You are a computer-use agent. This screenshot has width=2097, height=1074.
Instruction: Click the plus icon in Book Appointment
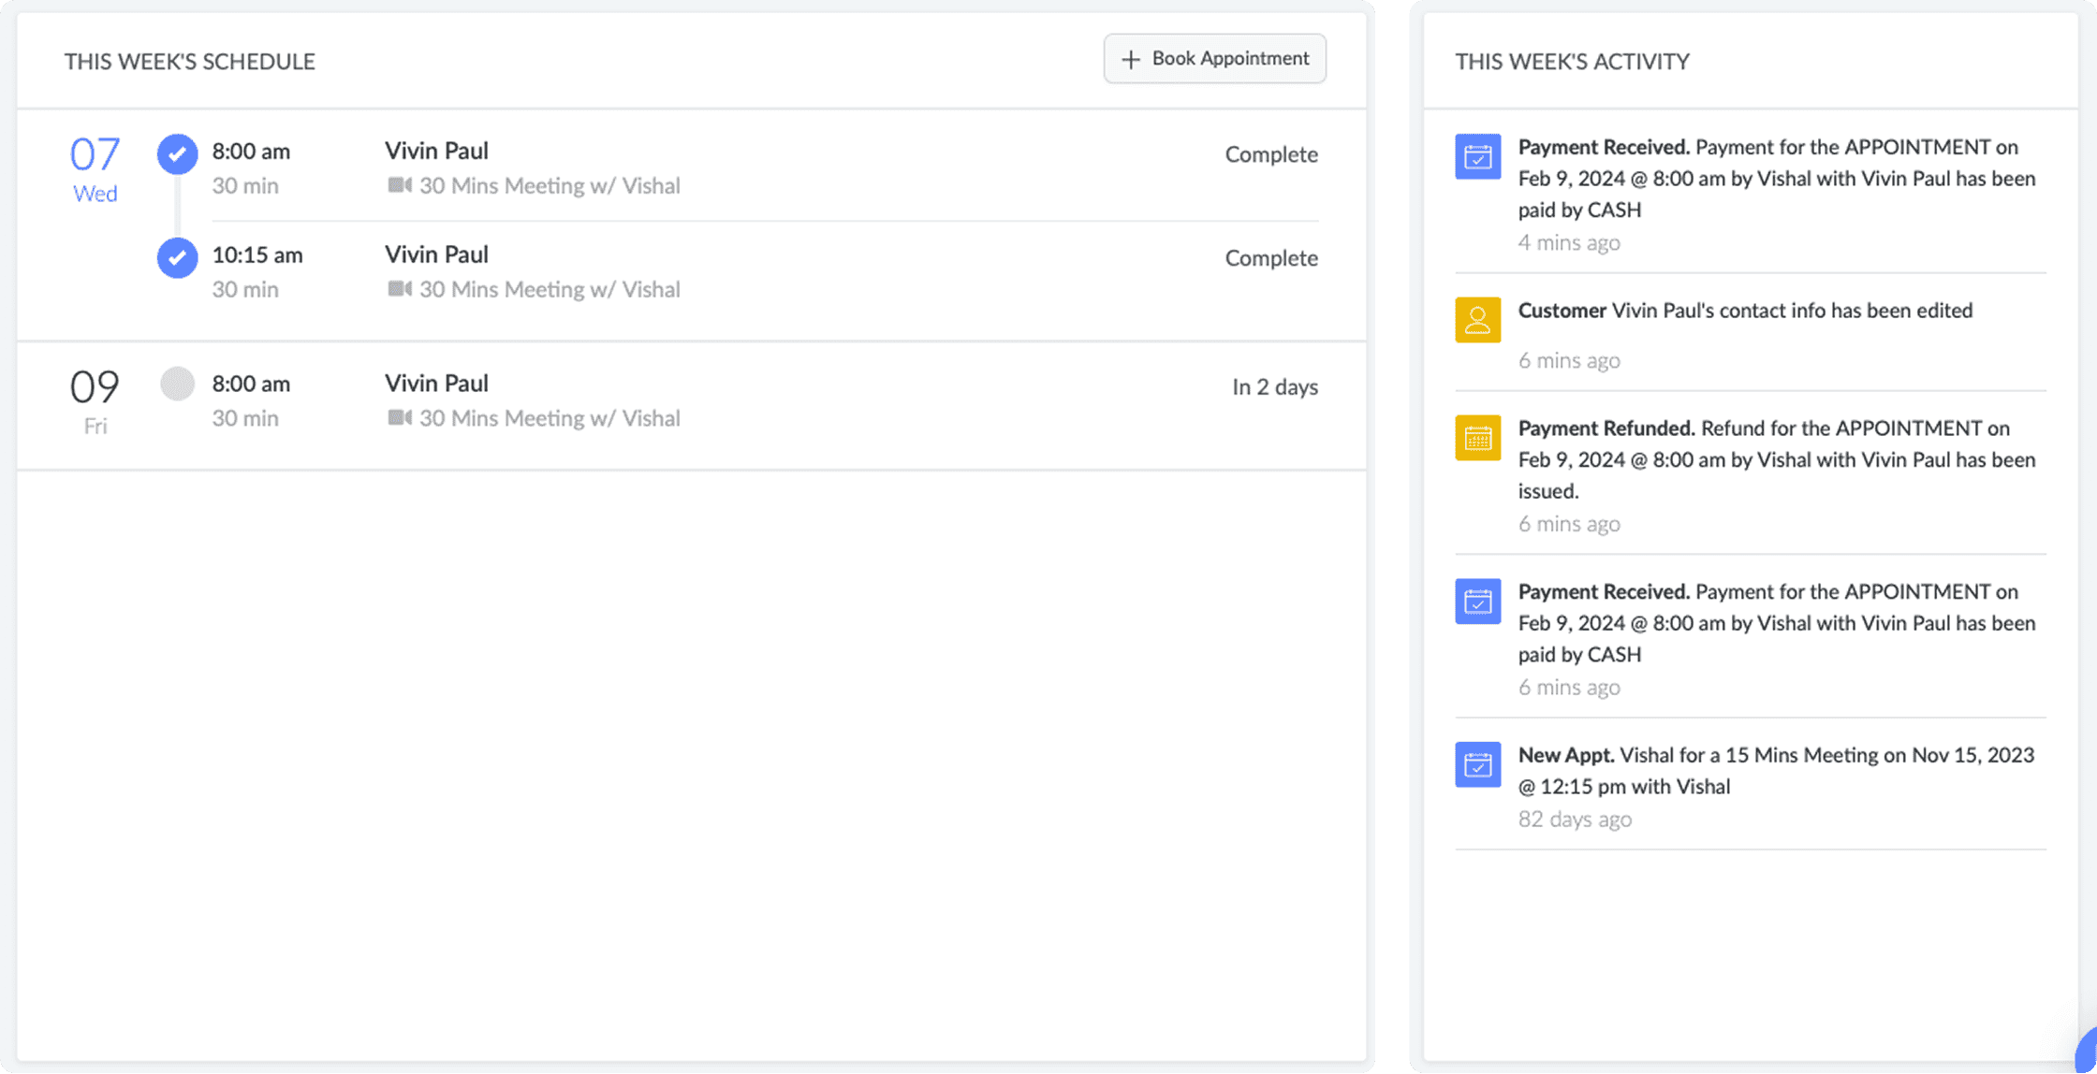[x=1131, y=59]
